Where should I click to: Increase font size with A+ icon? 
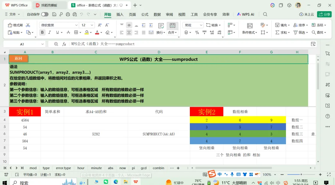[100, 25]
